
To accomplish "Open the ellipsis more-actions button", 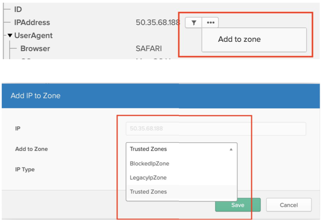I will (210, 23).
